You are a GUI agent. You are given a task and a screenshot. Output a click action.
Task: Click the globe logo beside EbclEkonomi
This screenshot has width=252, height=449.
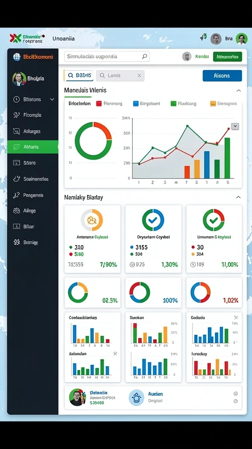[17, 57]
